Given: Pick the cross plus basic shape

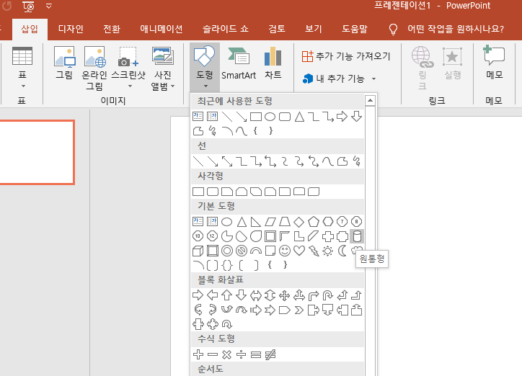Looking at the screenshot, I should (327, 236).
